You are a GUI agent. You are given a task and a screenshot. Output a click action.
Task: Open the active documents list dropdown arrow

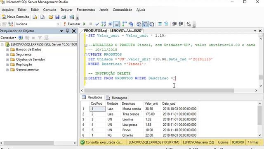[255, 31]
